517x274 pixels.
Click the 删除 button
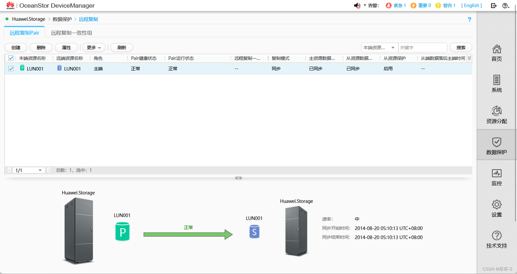pos(41,48)
